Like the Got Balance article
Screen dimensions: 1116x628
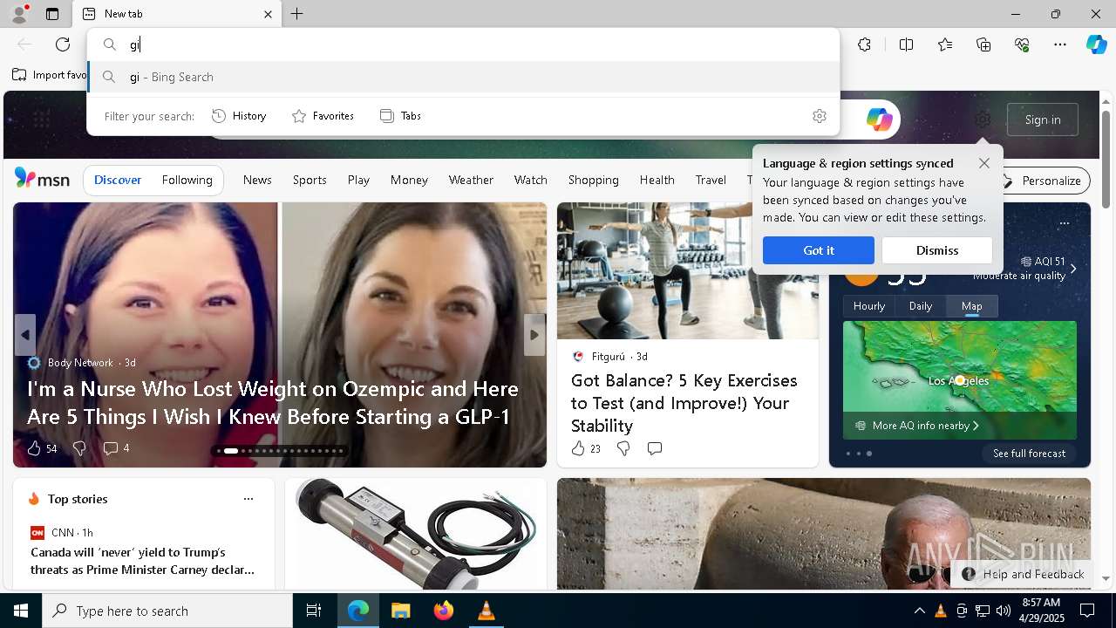coord(586,448)
